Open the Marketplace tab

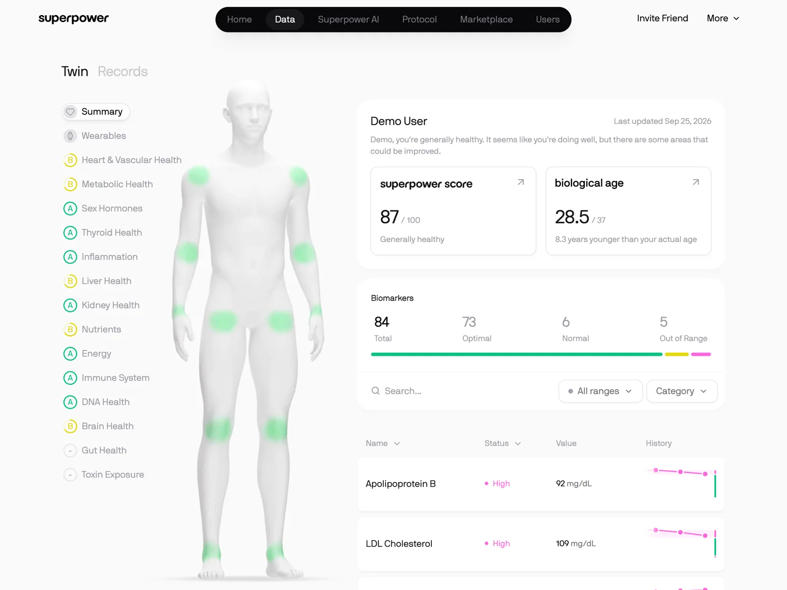486,19
